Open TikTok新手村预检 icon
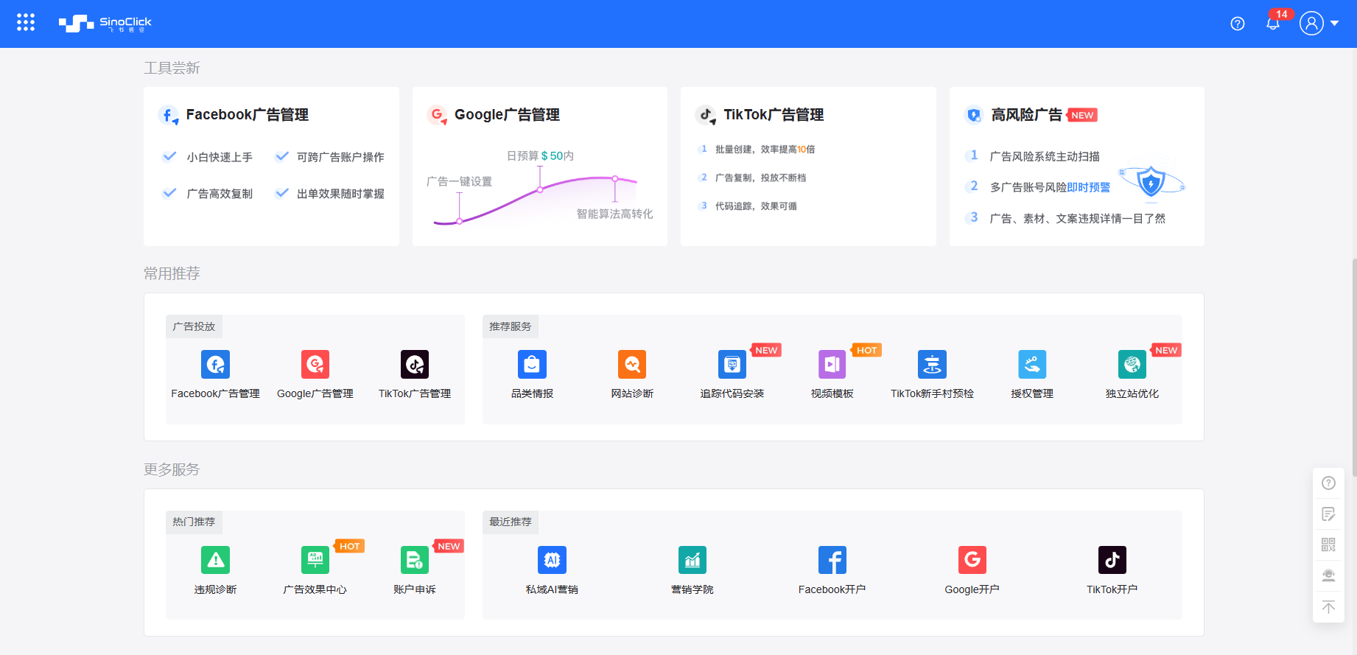Viewport: 1357px width, 655px height. coord(932,364)
